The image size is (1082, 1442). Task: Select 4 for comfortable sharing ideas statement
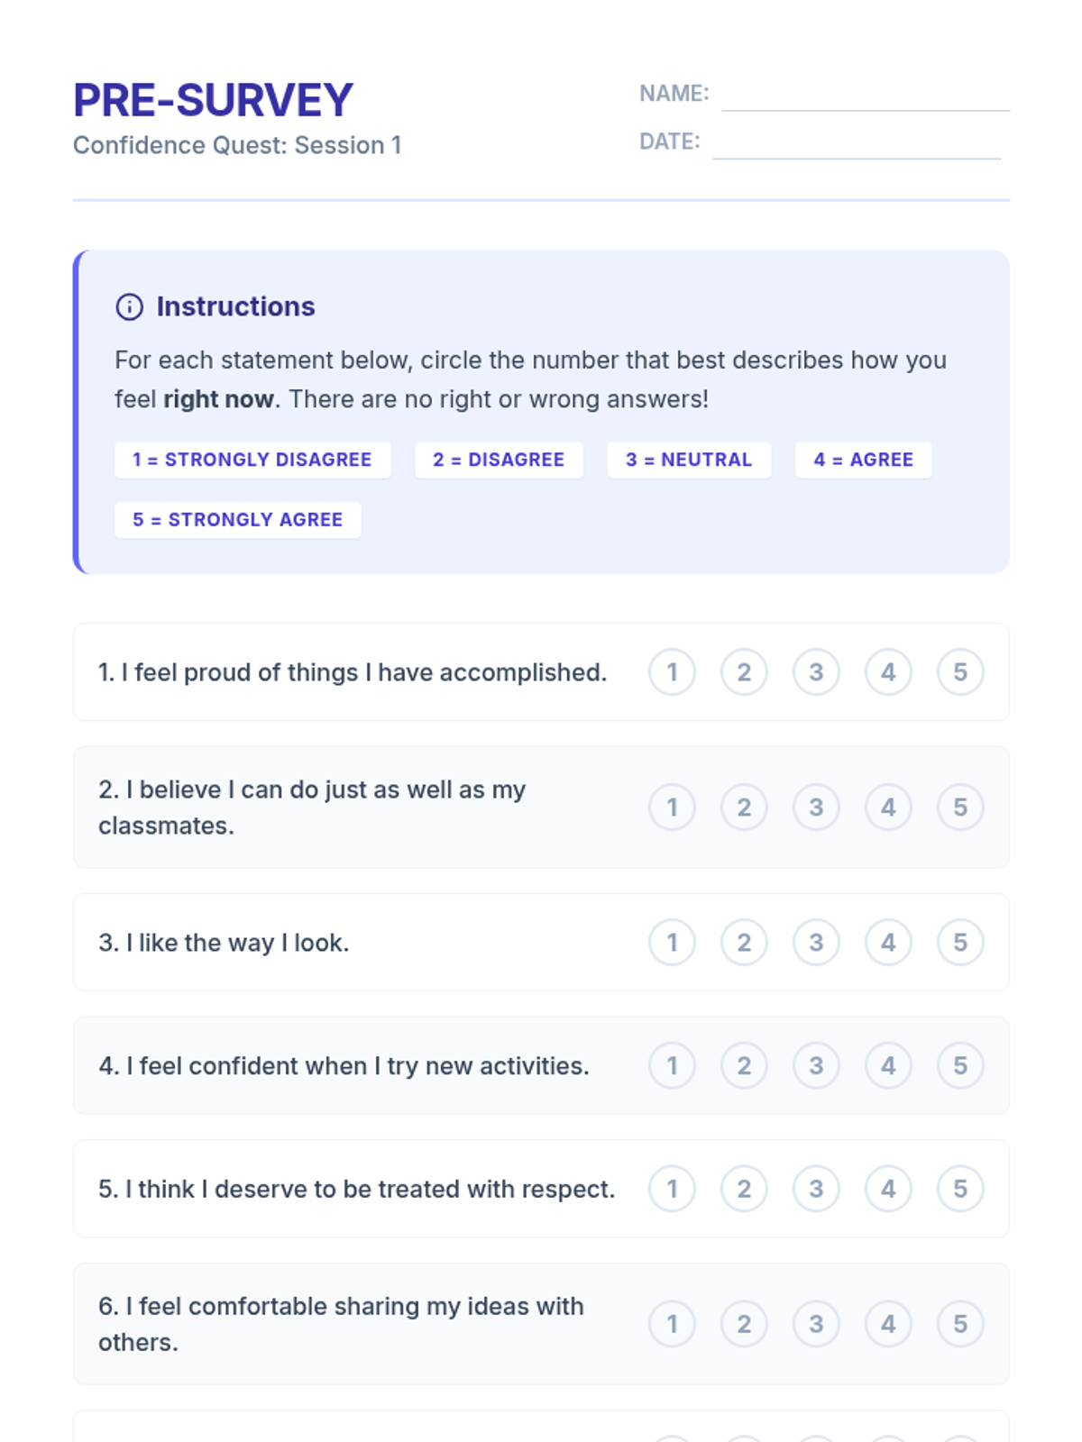click(888, 1324)
